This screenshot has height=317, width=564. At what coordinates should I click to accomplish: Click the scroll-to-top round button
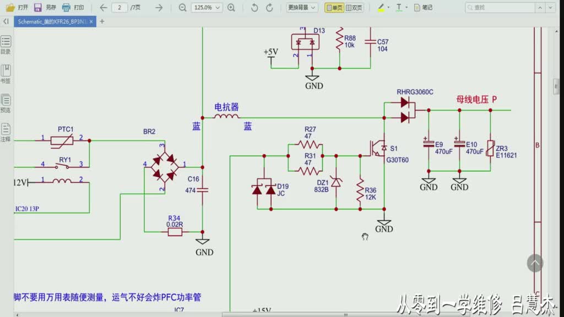(535, 263)
